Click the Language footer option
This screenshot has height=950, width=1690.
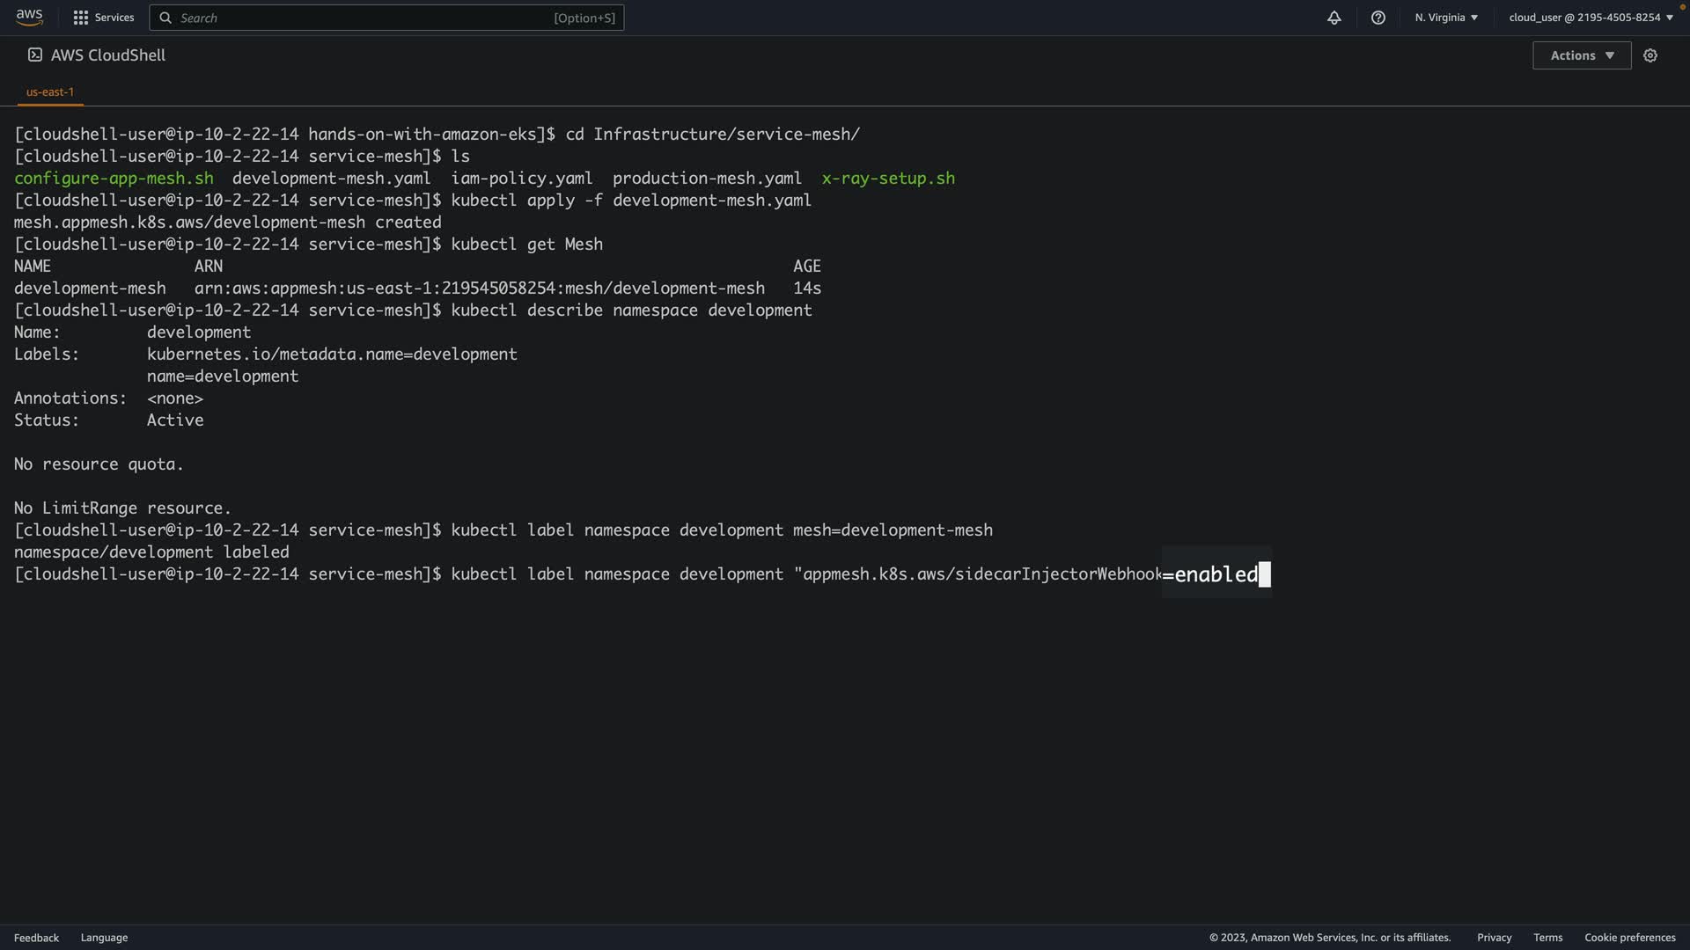(104, 938)
